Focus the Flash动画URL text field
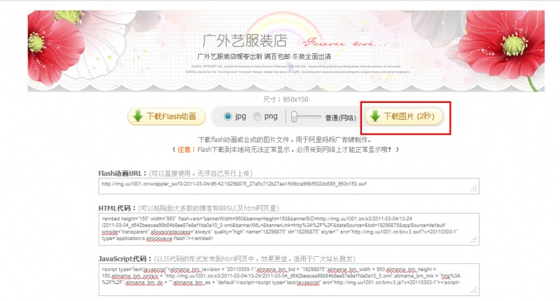560x301 pixels. tap(280, 185)
